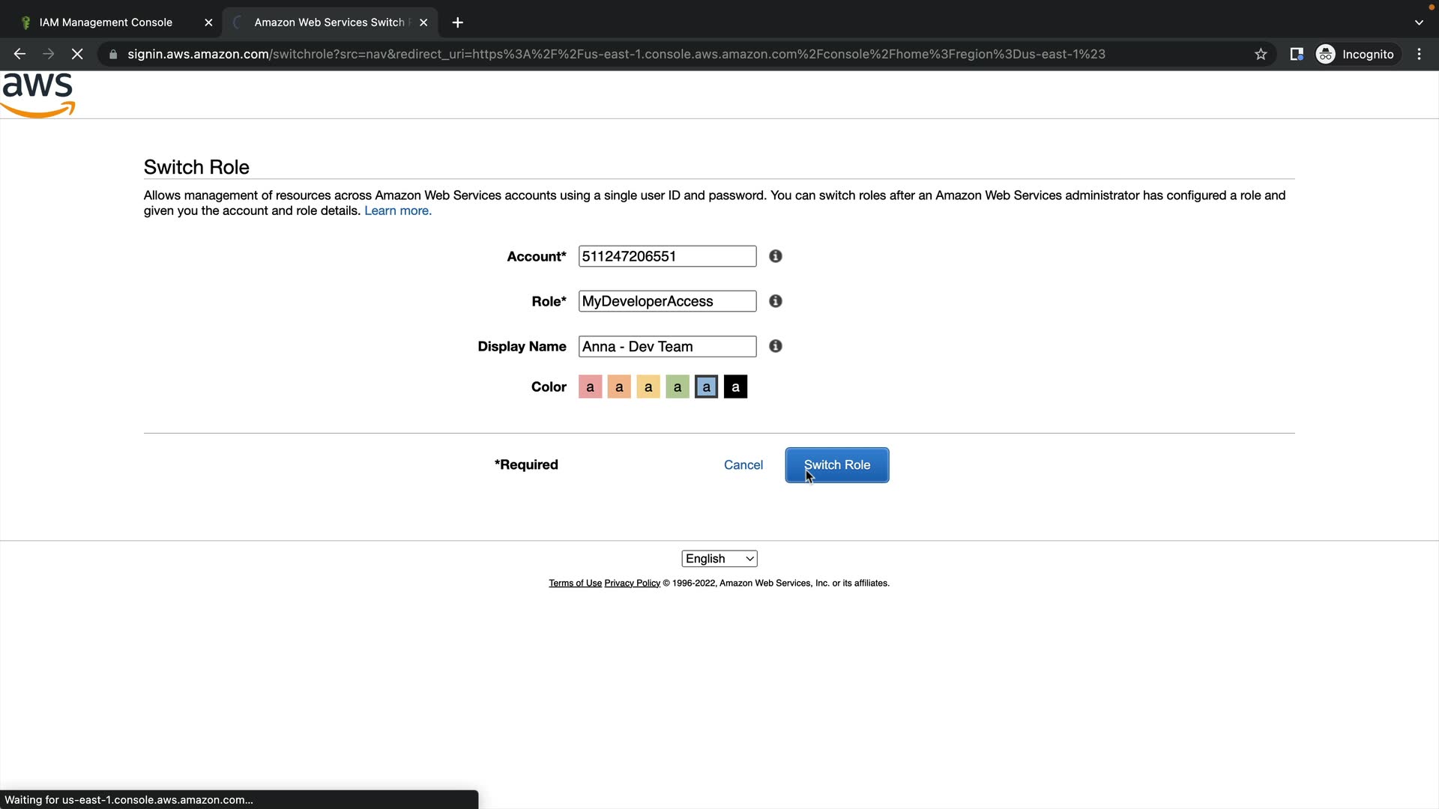
Task: Click info icon next to Account field
Action: pos(776,256)
